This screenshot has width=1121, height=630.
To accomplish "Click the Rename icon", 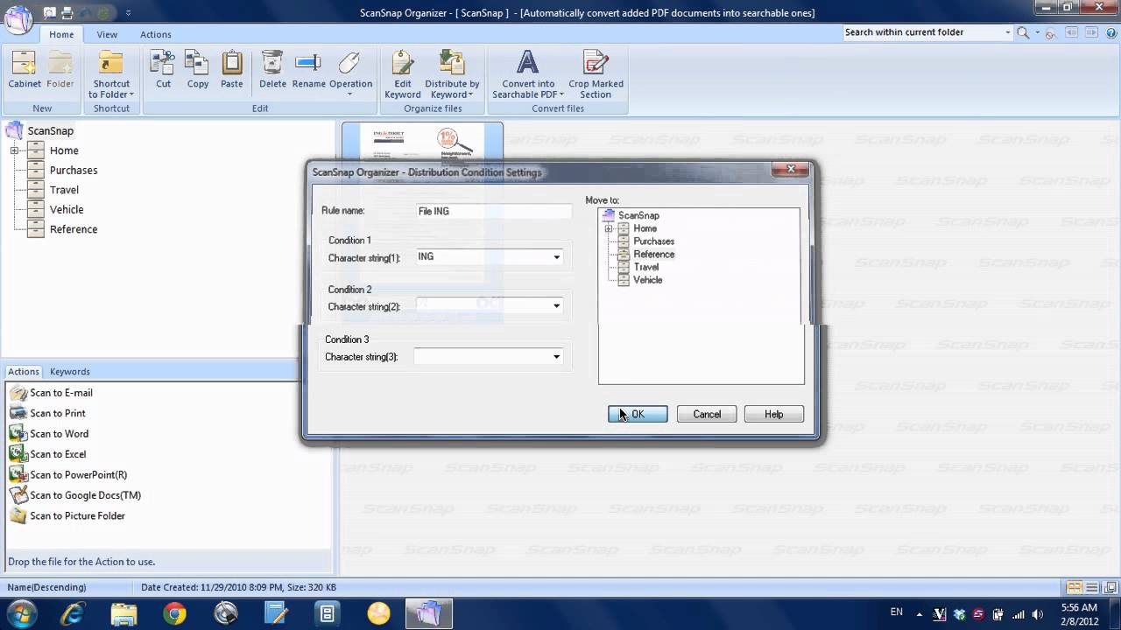I will pos(308,64).
